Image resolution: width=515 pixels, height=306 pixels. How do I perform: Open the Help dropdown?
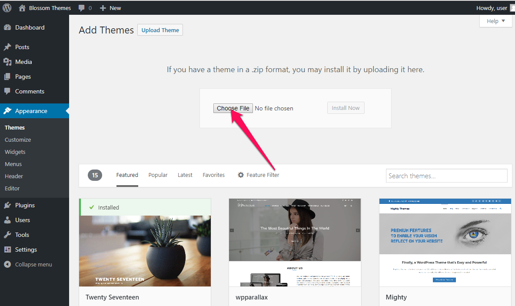point(495,21)
